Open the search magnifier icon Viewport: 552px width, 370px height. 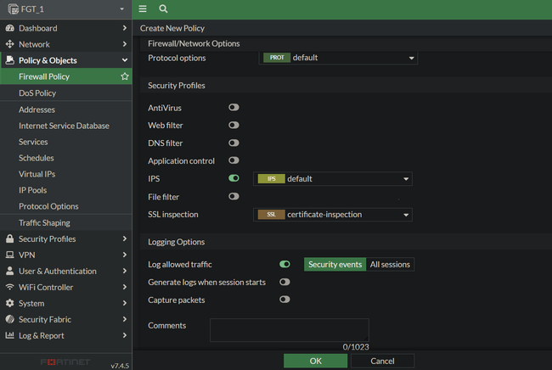tap(163, 8)
